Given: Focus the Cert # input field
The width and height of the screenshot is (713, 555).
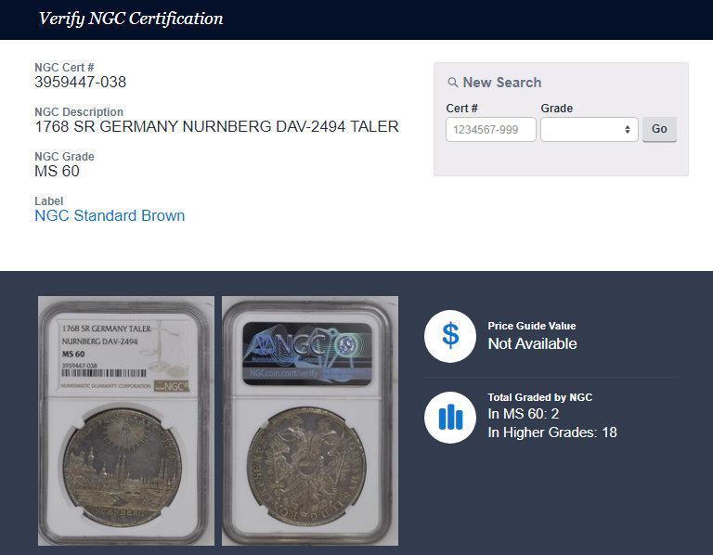Looking at the screenshot, I should pos(491,130).
